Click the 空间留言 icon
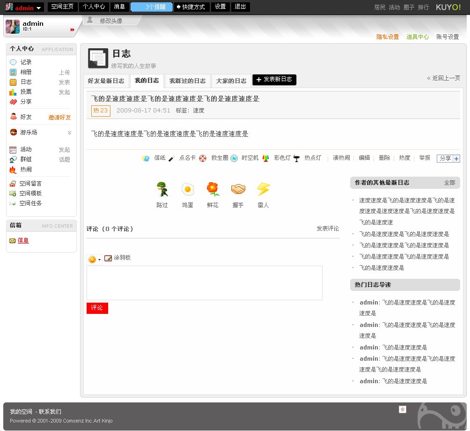Image resolution: width=470 pixels, height=431 pixels. tap(13, 184)
